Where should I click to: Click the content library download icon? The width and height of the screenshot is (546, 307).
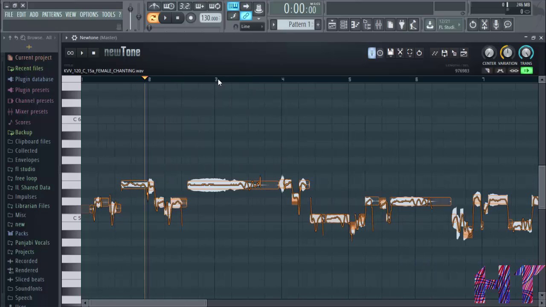coord(430,25)
